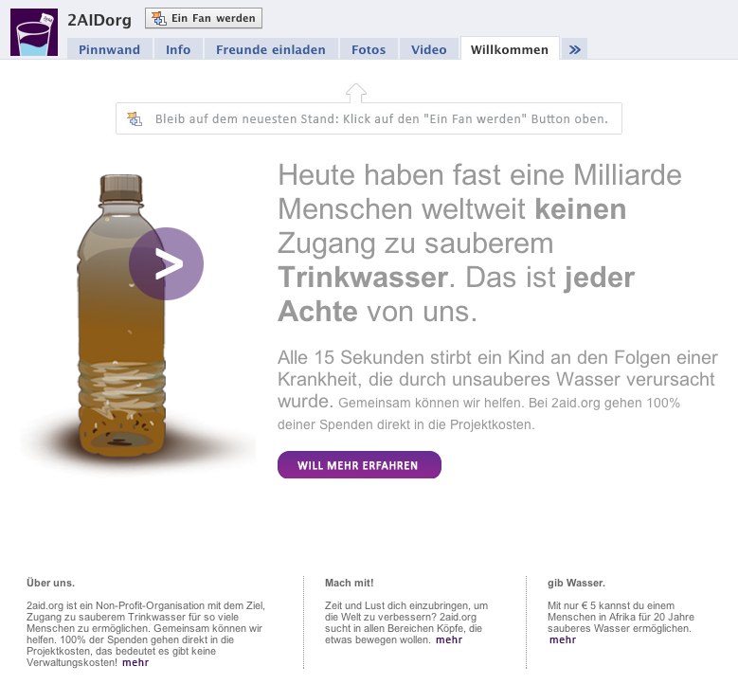The image size is (738, 684).
Task: Open "mehr" link under "Über uns."
Action: 135,662
